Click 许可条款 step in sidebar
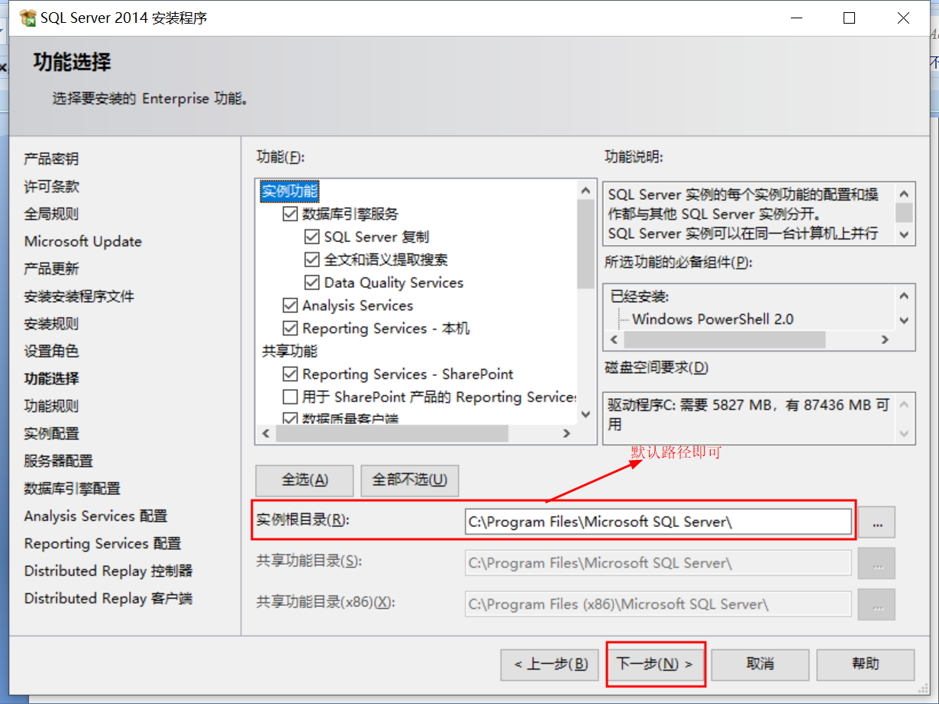The width and height of the screenshot is (939, 704). click(51, 187)
